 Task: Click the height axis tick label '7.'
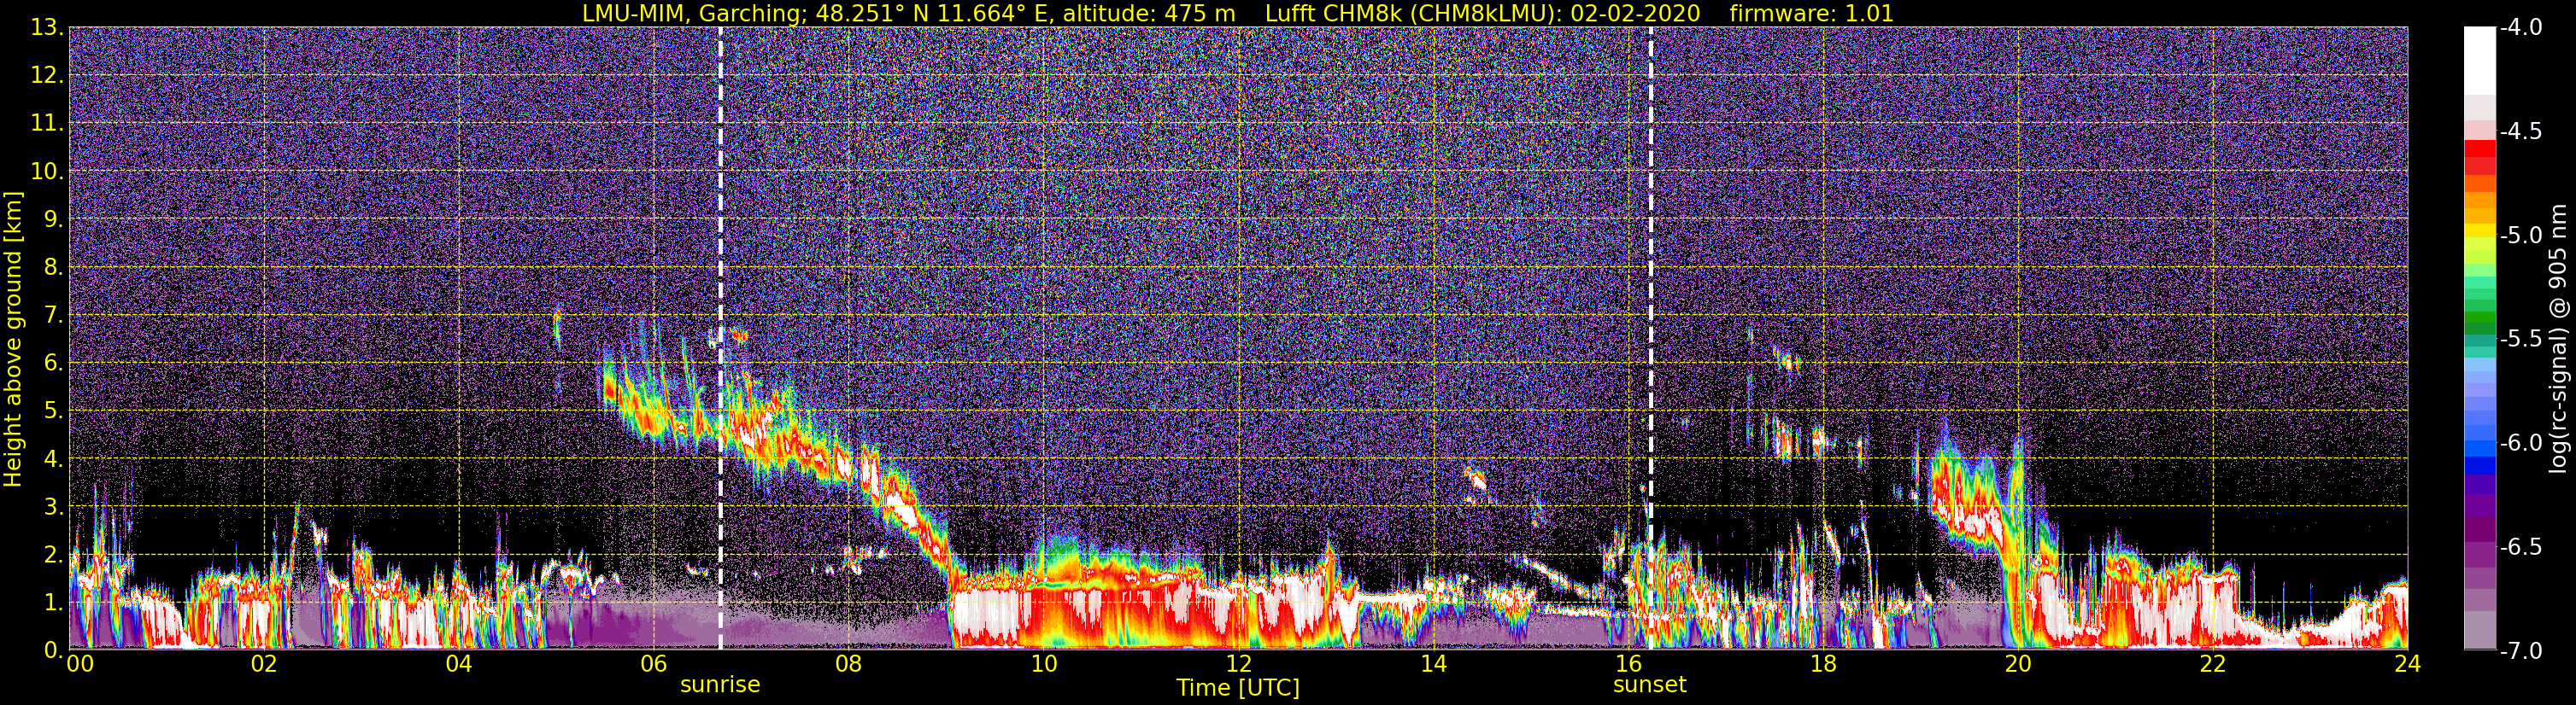click(54, 316)
